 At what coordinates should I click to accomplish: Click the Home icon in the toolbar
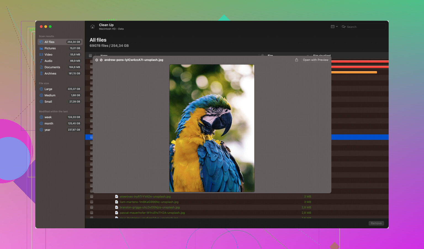click(92, 27)
